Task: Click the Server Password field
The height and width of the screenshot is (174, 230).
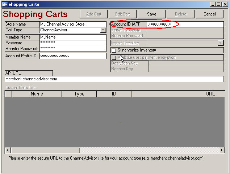Action: point(185,30)
